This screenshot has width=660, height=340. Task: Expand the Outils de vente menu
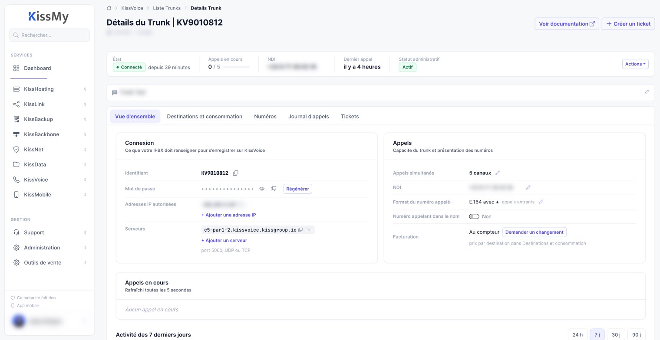click(x=85, y=263)
